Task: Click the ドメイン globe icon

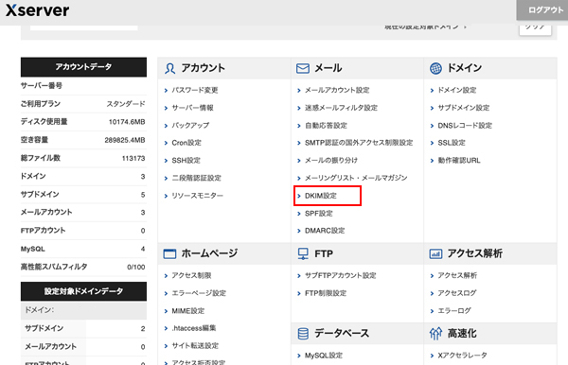Action: point(435,68)
